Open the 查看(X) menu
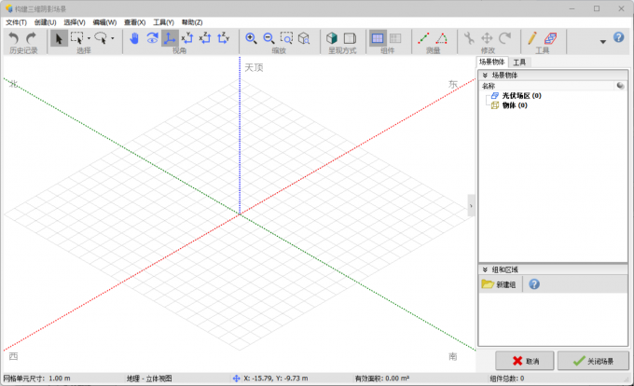 134,22
